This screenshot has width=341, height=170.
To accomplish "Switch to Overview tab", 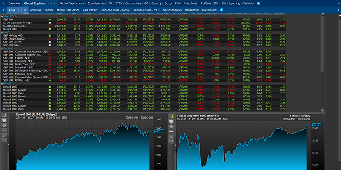I will click(x=14, y=3).
